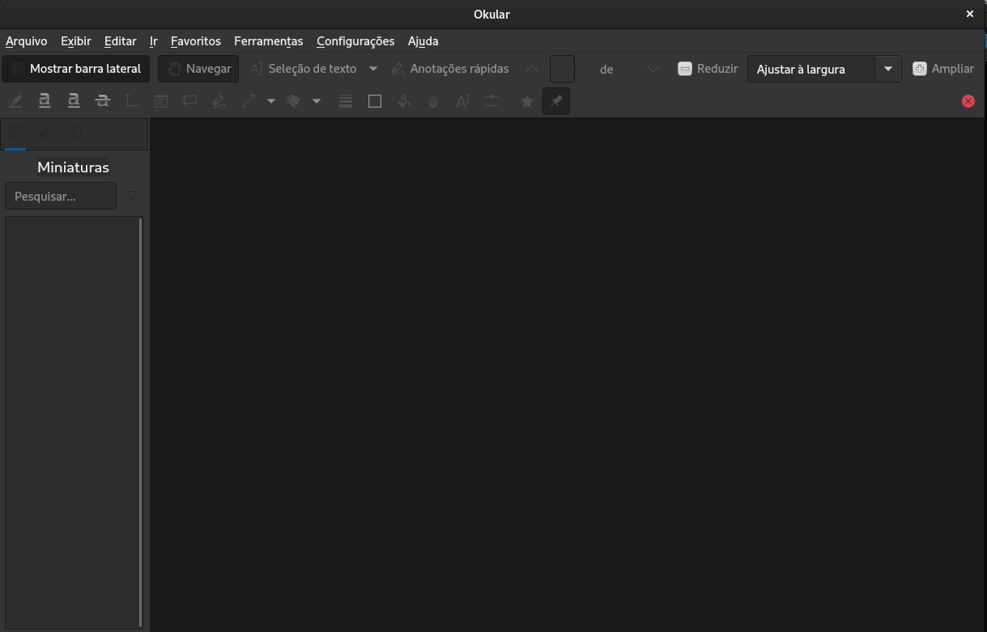Viewport: 987px width, 632px height.
Task: Activate Seleção de texto mode
Action: tap(304, 69)
